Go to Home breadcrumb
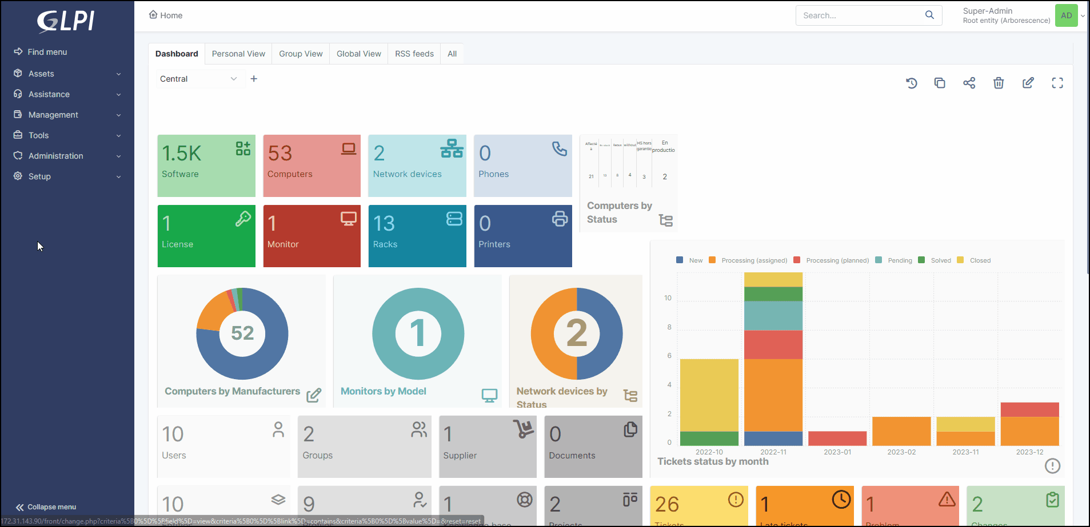Image resolution: width=1090 pixels, height=527 pixels. click(166, 15)
